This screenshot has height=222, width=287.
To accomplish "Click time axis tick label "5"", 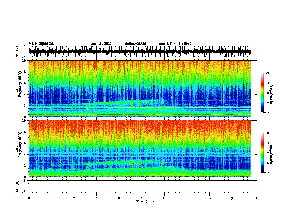I will [142, 198].
